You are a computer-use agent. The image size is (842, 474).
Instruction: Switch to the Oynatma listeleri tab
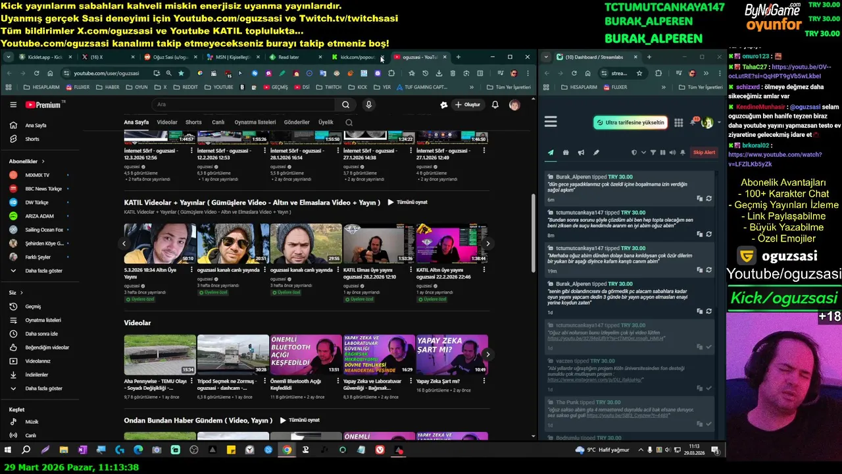(255, 122)
